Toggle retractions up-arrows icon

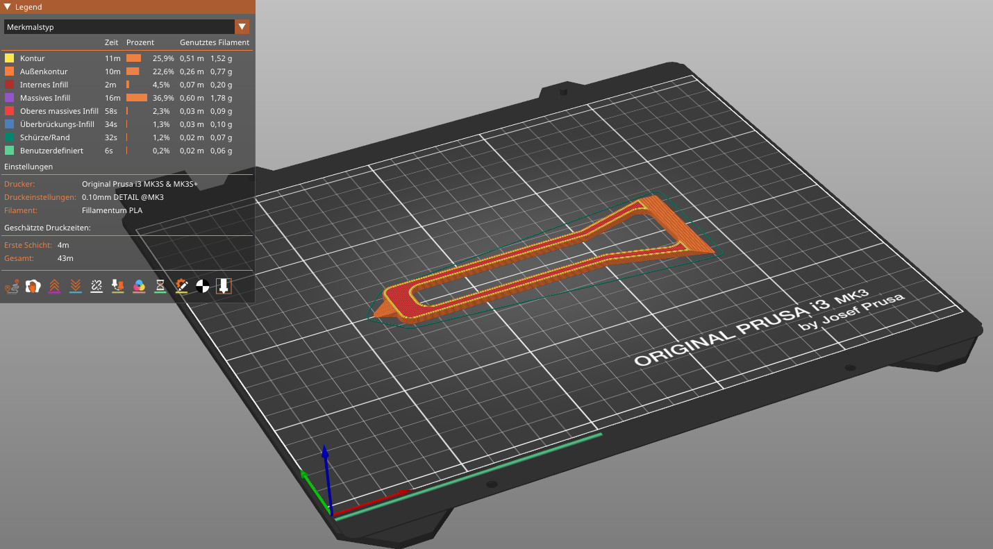(54, 285)
